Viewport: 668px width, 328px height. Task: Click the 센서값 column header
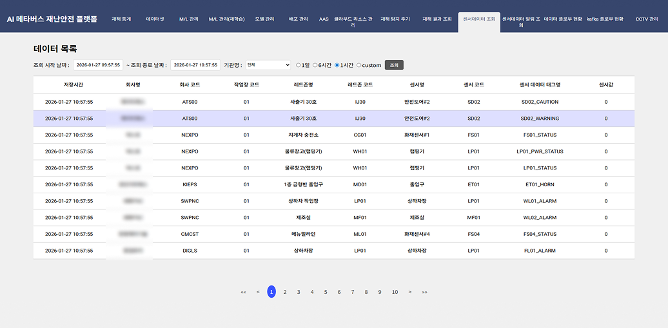pos(606,85)
